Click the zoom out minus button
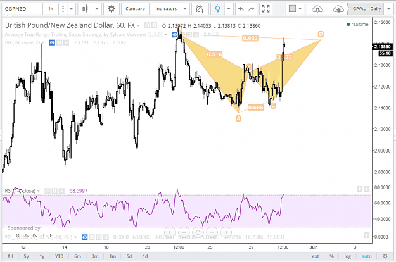 pyautogui.click(x=184, y=232)
